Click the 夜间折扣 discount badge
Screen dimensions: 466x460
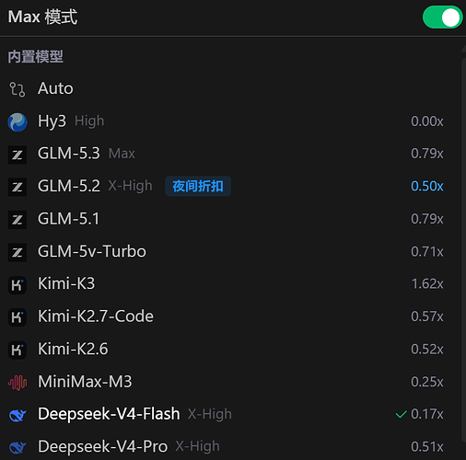198,186
